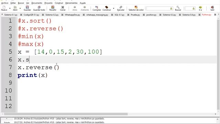Image resolution: width=220 pixels, height=124 pixels.
Task: Click the horizontal scrollbar right arrow
Action: click(216, 114)
